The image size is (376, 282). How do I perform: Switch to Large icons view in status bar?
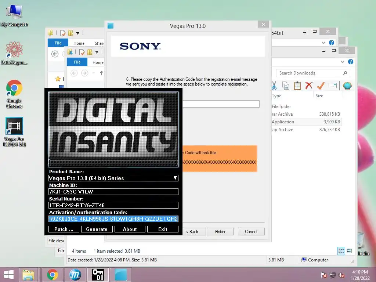350,251
